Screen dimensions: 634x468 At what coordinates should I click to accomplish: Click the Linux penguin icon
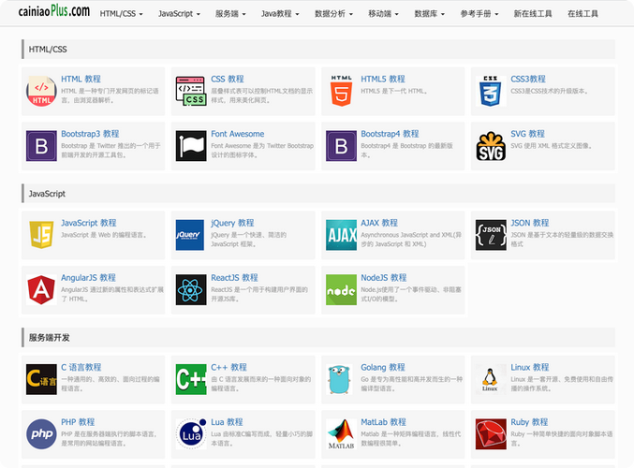(491, 379)
